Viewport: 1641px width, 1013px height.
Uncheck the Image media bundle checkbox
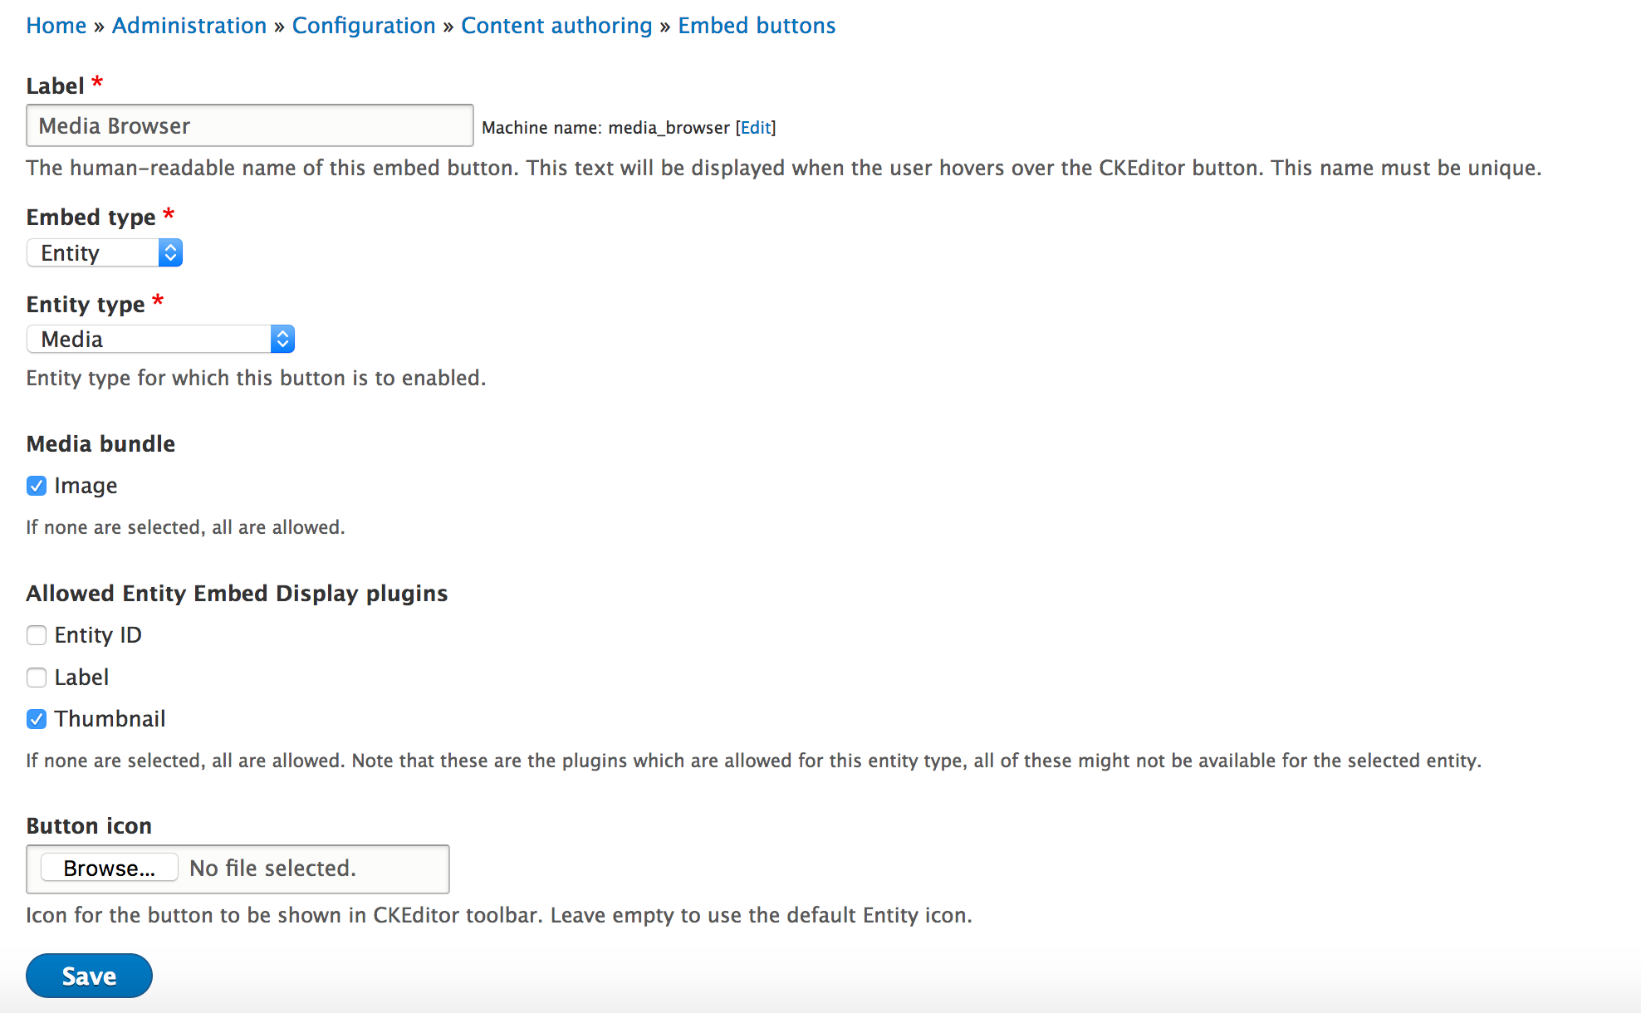(37, 486)
